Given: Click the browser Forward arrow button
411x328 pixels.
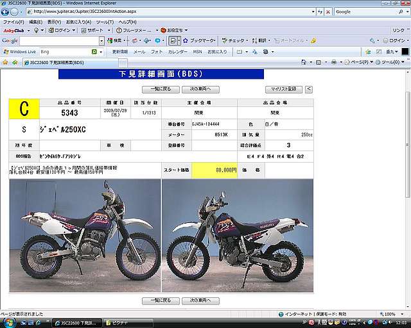Looking at the screenshot, I should tap(14, 12).
